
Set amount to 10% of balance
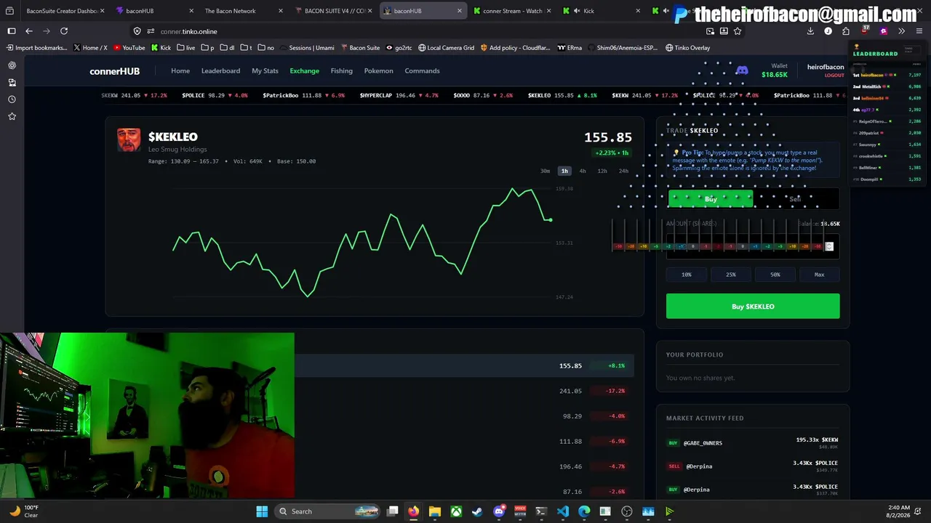(x=687, y=275)
